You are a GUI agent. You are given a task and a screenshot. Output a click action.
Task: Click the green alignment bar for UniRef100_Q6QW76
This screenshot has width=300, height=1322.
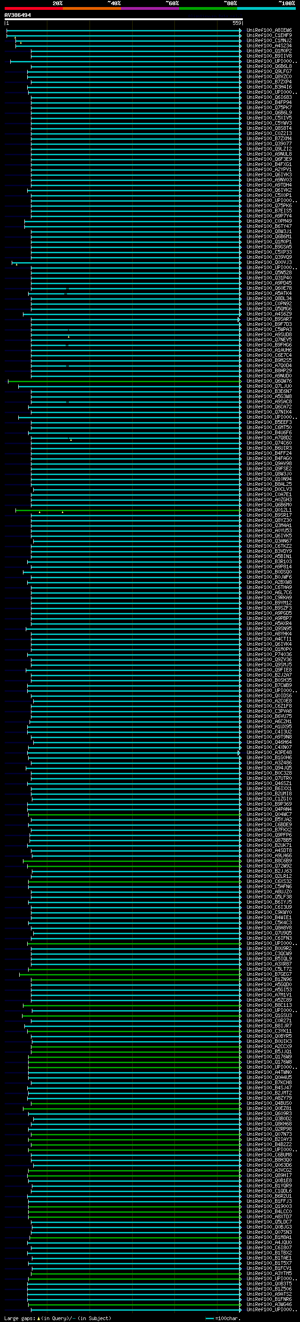pos(125,381)
